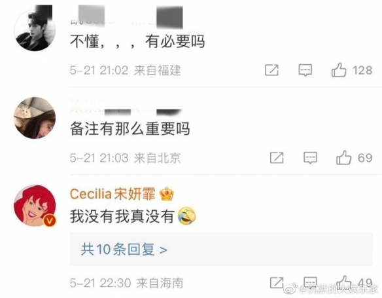Share the comment posted from 福建
This screenshot has width=382, height=298.
[x=271, y=70]
